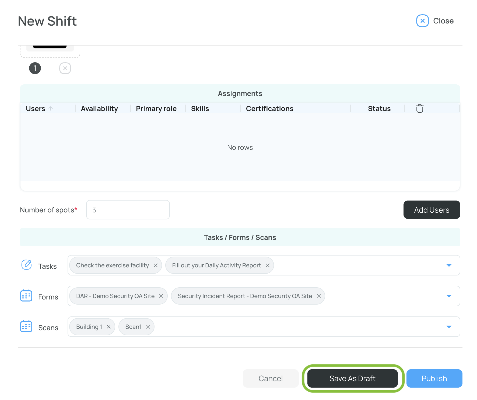Click the Certifications column header

click(x=269, y=109)
